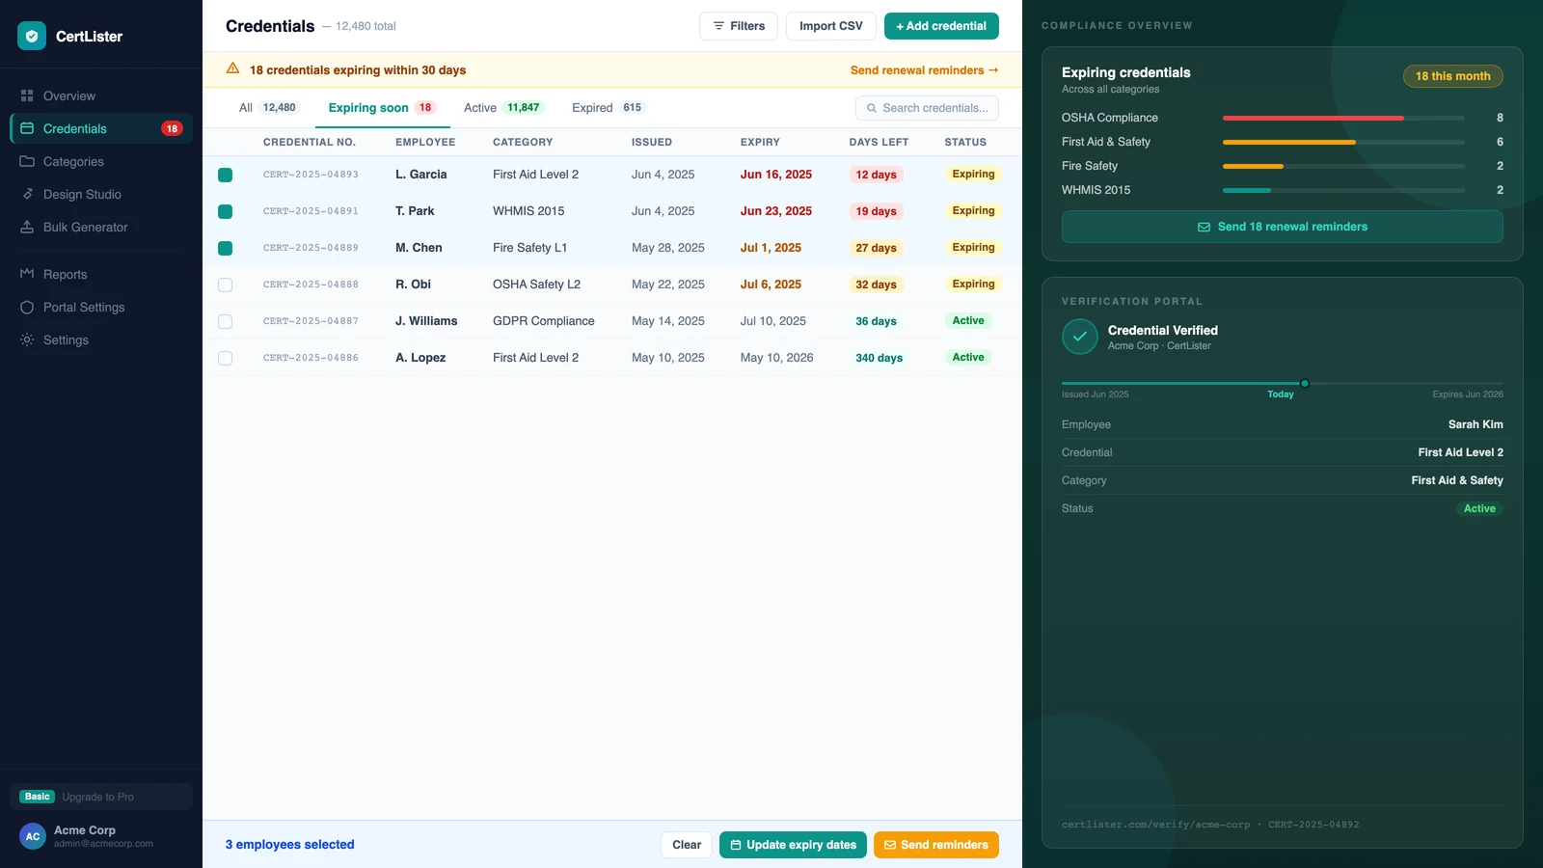
Task: Open Overview via its grid icon
Action: coord(27,95)
